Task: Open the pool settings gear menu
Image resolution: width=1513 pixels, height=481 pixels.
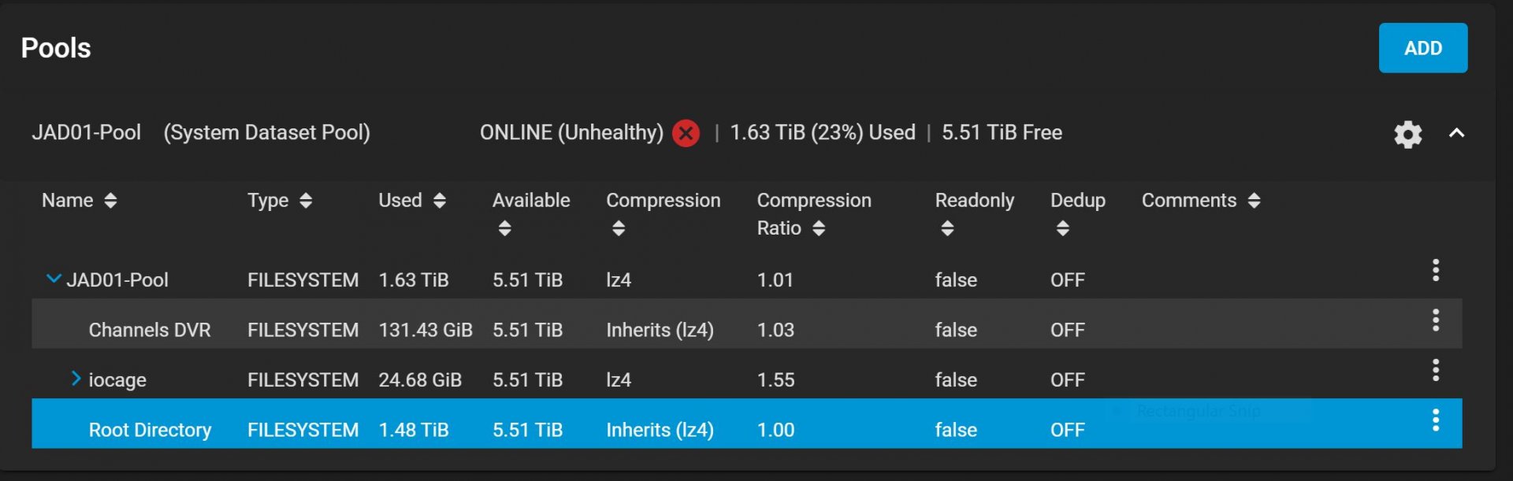Action: tap(1407, 134)
